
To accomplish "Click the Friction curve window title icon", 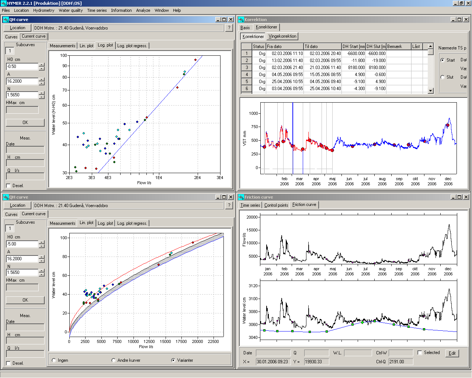I will (x=241, y=197).
